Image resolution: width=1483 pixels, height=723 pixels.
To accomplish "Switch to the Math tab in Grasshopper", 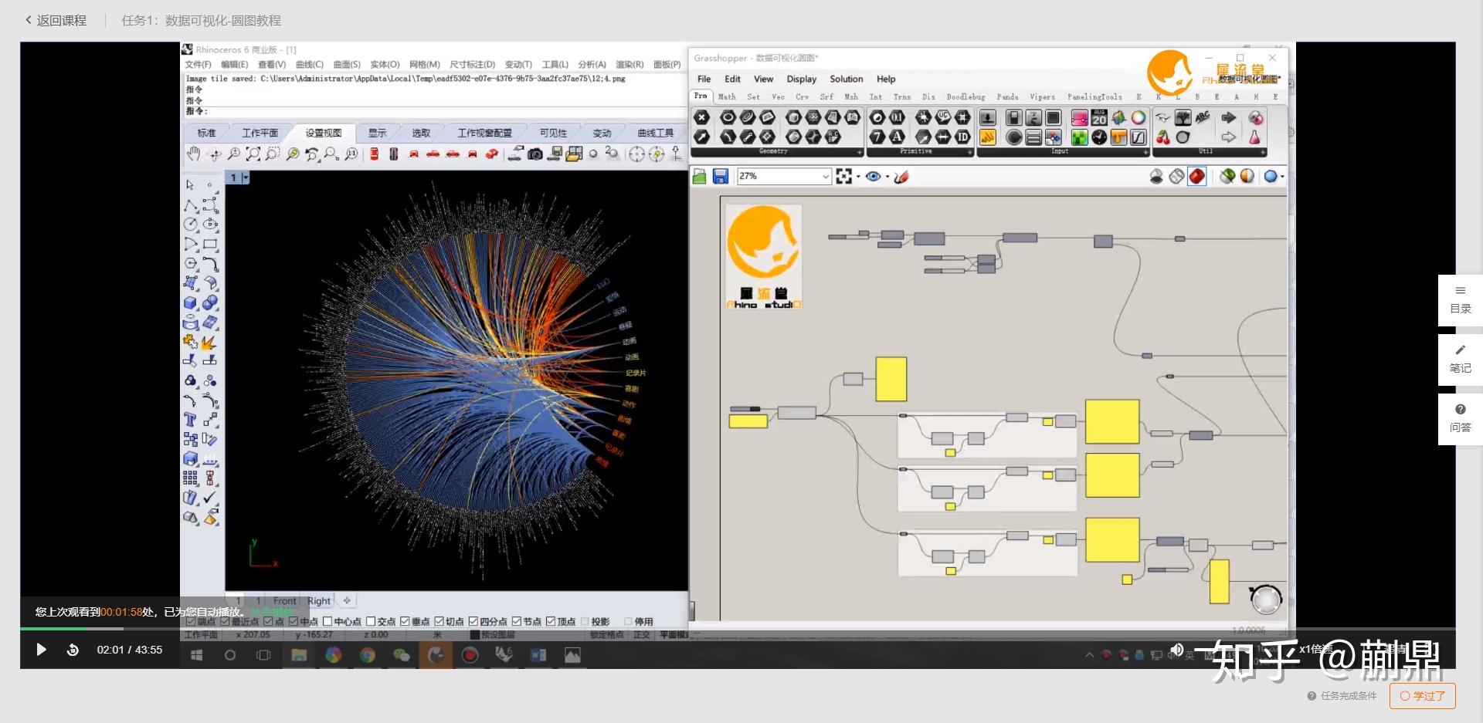I will point(727,97).
